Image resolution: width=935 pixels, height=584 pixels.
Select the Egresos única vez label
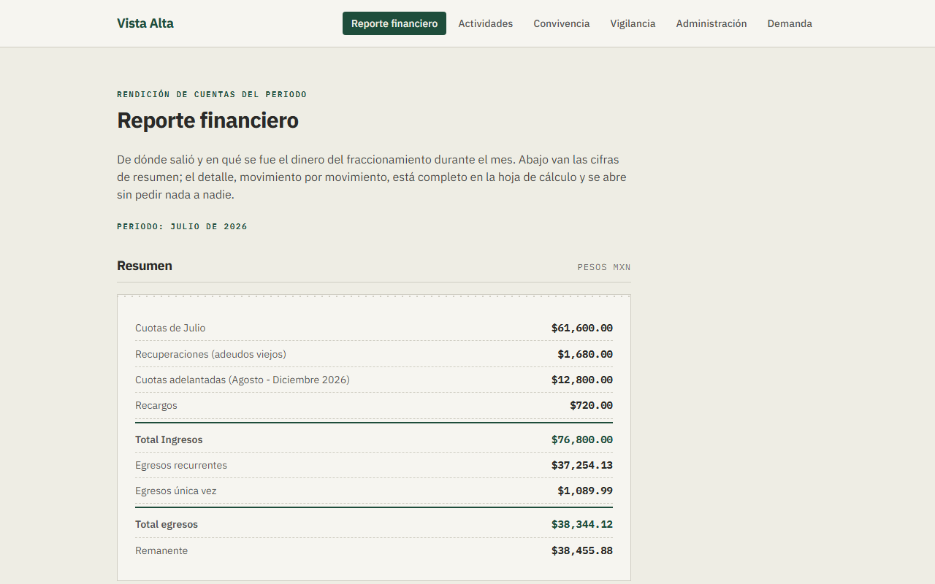click(176, 491)
